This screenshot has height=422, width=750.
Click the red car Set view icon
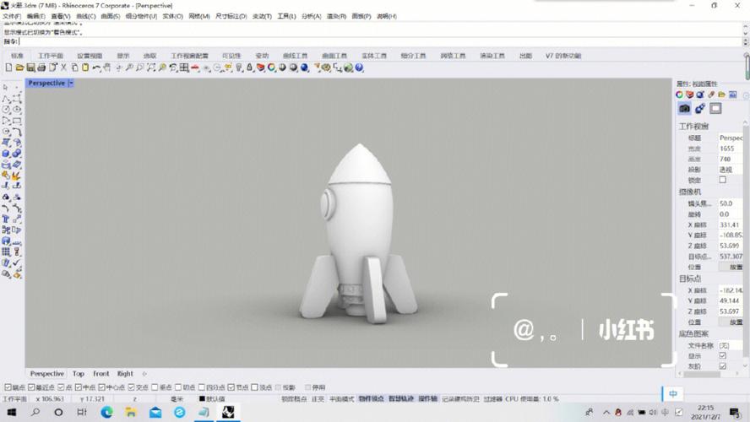[x=195, y=68]
